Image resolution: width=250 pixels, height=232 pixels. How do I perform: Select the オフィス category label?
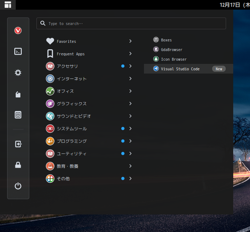65,91
